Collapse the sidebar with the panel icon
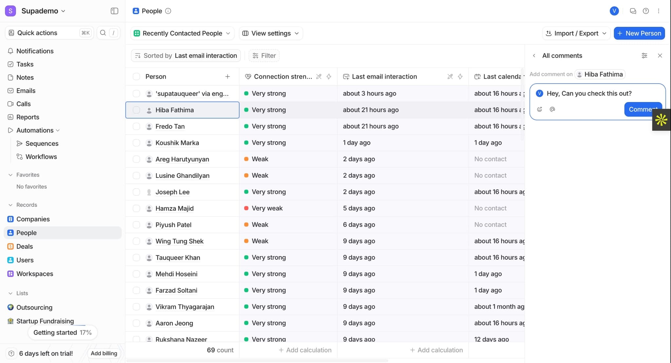Screen dimensions: 671x363 point(114,11)
